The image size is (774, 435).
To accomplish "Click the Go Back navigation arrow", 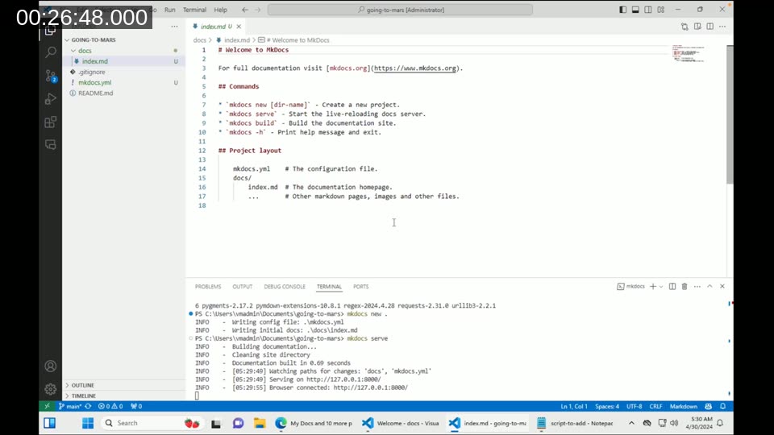I will (245, 10).
